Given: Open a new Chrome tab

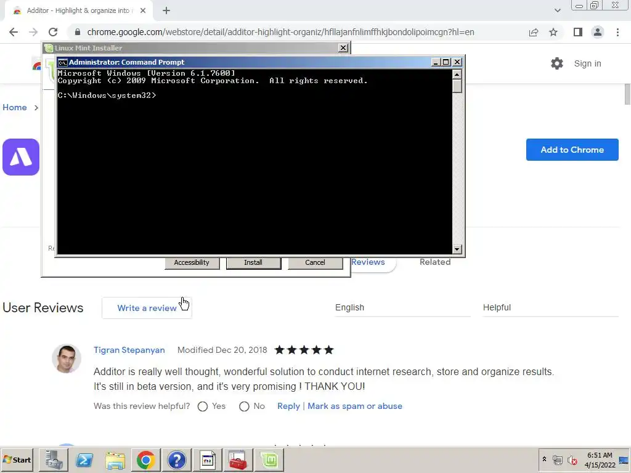Looking at the screenshot, I should pyautogui.click(x=166, y=11).
